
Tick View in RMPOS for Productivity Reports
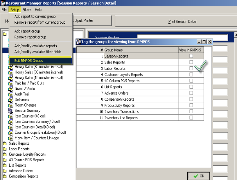[x=191, y=106]
